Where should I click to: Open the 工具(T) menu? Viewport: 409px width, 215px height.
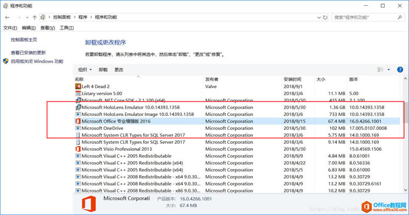point(67,28)
